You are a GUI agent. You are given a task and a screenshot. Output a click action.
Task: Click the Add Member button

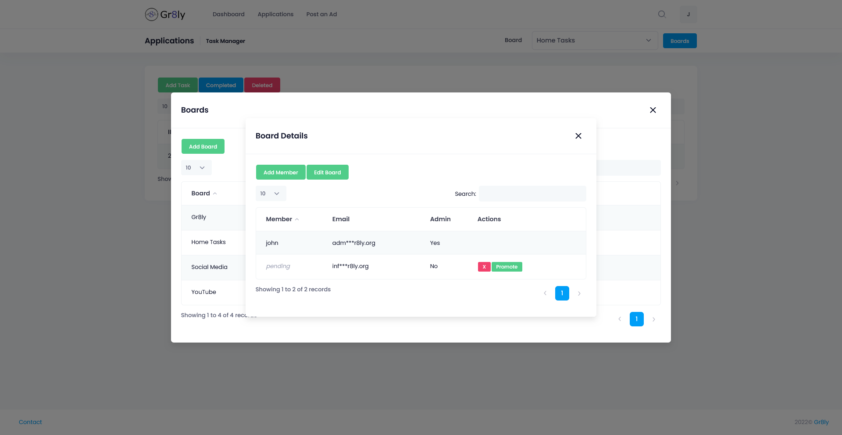tap(281, 172)
